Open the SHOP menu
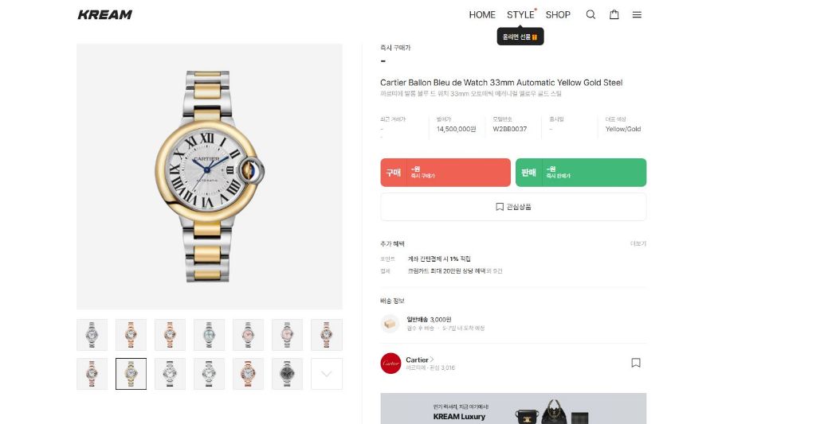The width and height of the screenshot is (816, 424). pyautogui.click(x=558, y=14)
